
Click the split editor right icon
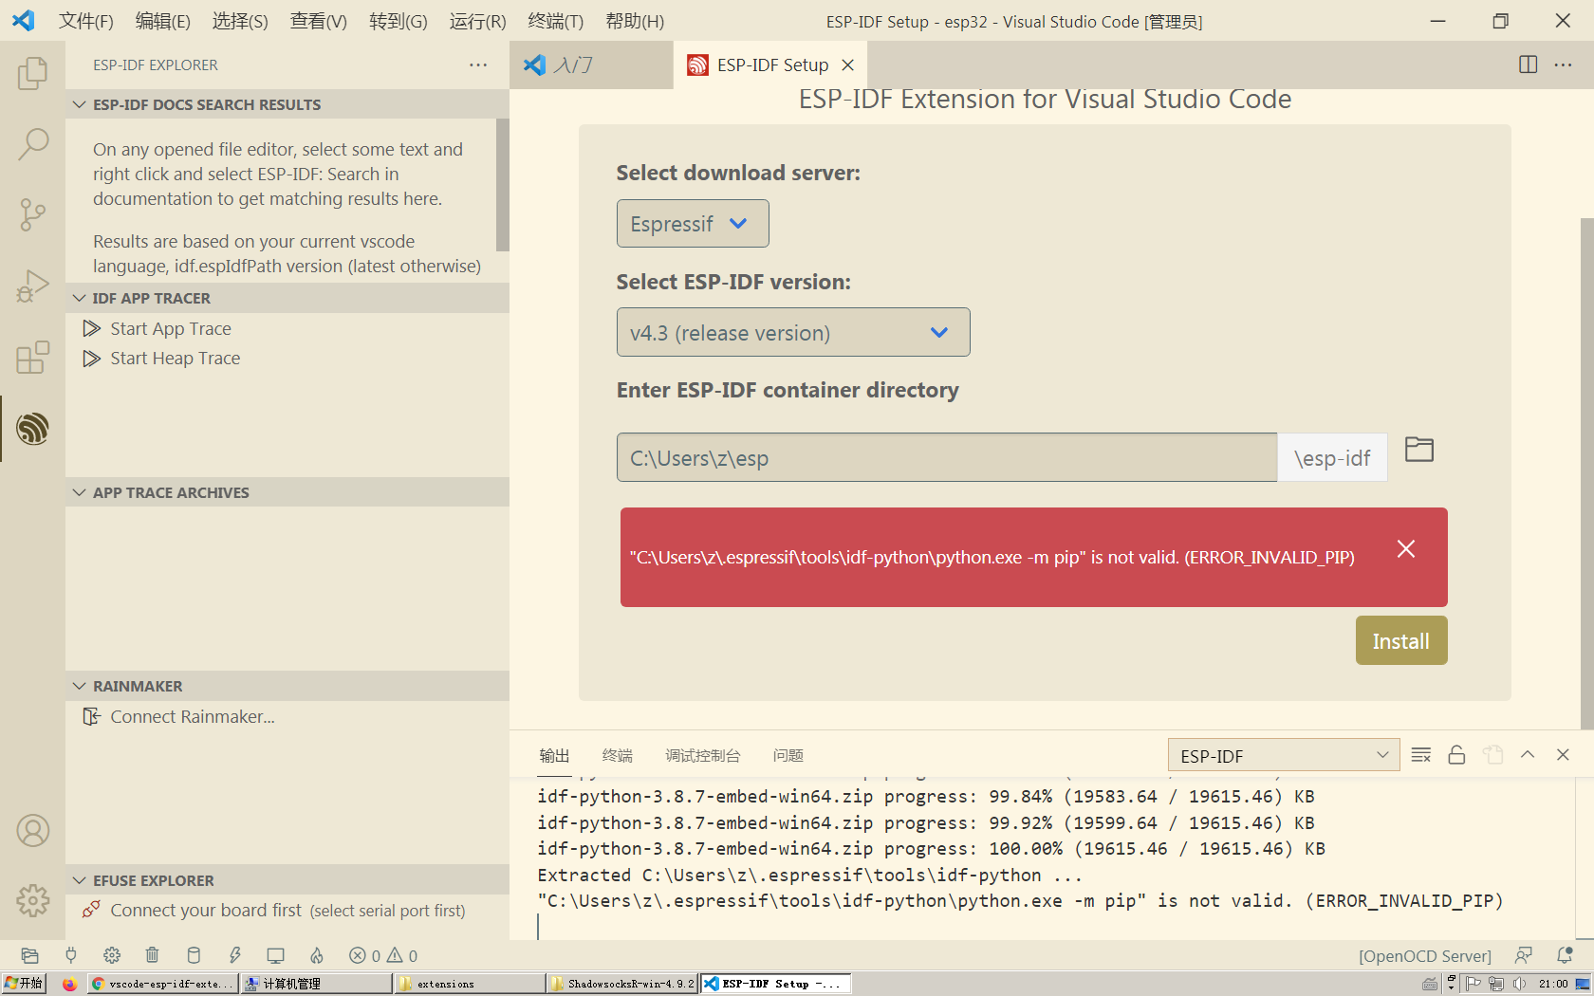tap(1528, 65)
